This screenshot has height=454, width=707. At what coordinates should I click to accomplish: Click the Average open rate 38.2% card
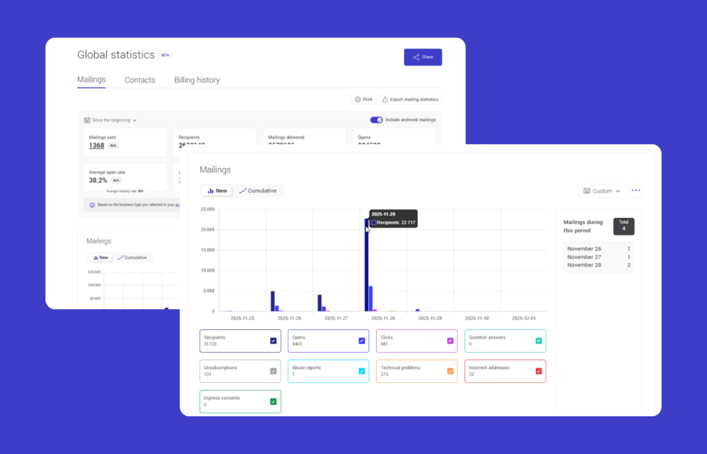pos(125,177)
